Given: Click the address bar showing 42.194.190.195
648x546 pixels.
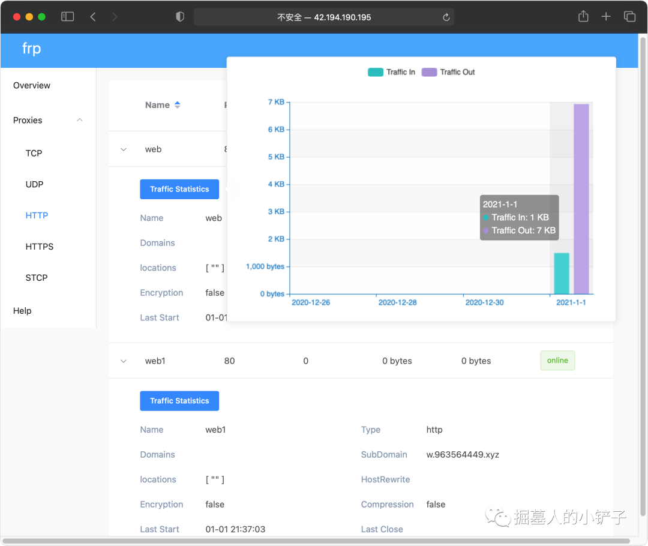Looking at the screenshot, I should [324, 17].
